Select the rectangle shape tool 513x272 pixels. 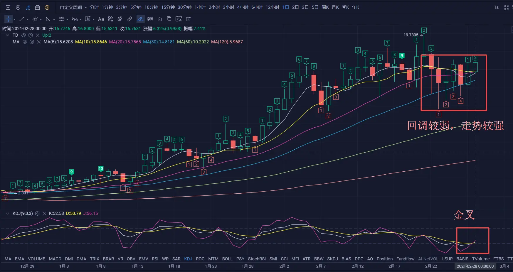88,19
